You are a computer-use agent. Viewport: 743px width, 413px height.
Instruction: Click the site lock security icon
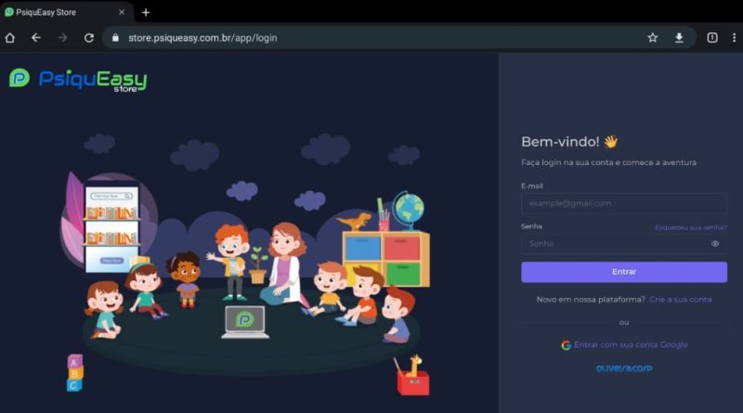pyautogui.click(x=116, y=38)
